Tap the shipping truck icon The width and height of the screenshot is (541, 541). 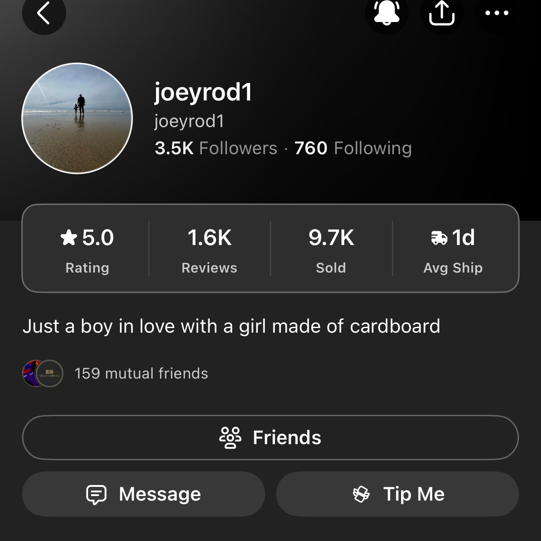(439, 238)
